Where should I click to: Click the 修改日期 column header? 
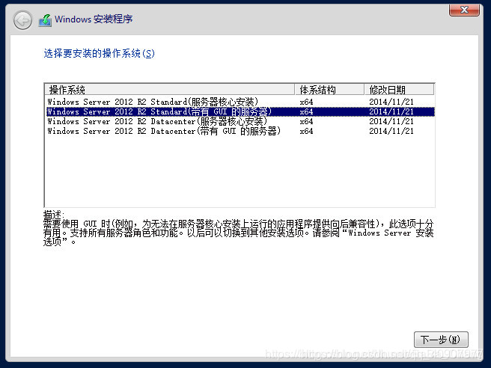(x=399, y=90)
